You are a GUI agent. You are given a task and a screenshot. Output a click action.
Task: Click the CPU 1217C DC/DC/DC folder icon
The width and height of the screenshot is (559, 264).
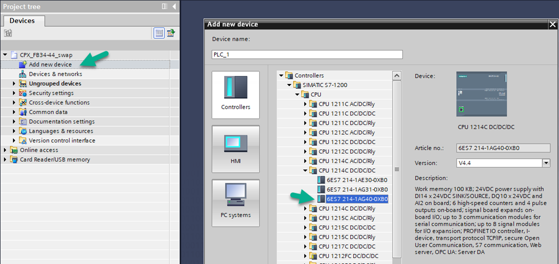click(x=313, y=246)
